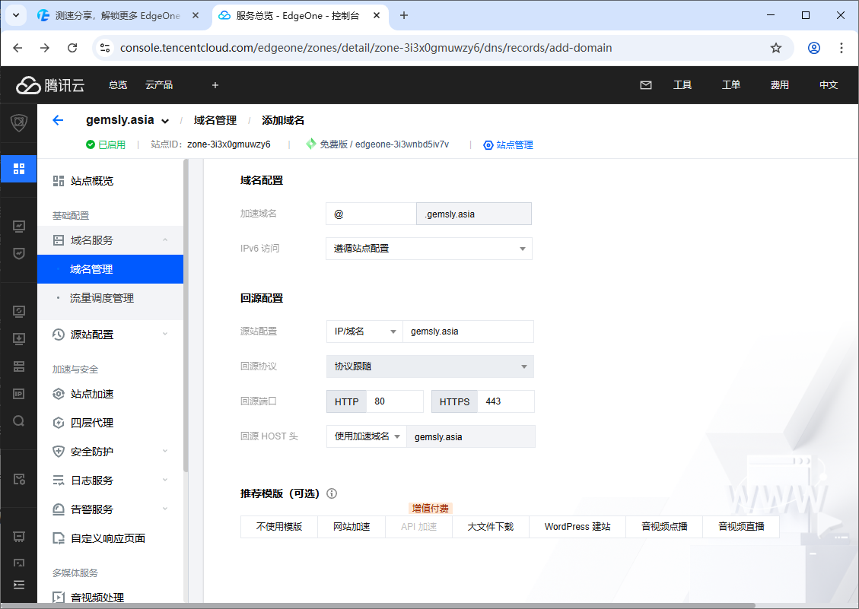
Task: Click the Tencent Cloud logo
Action: pos(50,85)
